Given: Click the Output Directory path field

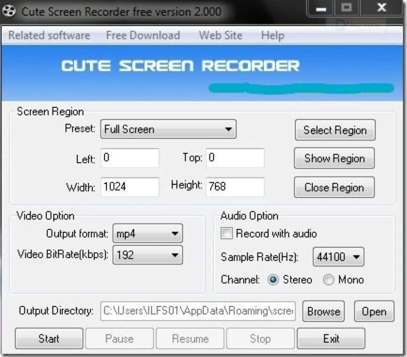Looking at the screenshot, I should click(x=198, y=311).
